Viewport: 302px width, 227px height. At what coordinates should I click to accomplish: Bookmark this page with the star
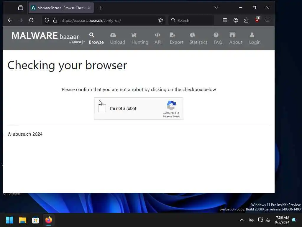pyautogui.click(x=161, y=20)
